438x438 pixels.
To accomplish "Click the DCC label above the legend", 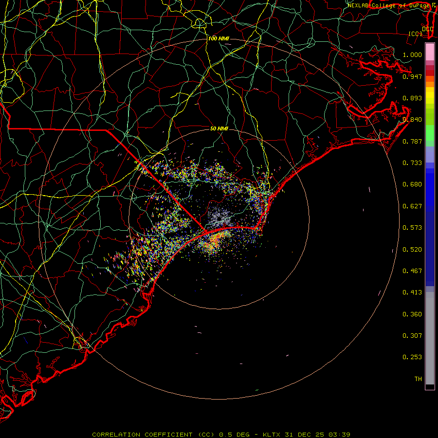I will pyautogui.click(x=428, y=29).
